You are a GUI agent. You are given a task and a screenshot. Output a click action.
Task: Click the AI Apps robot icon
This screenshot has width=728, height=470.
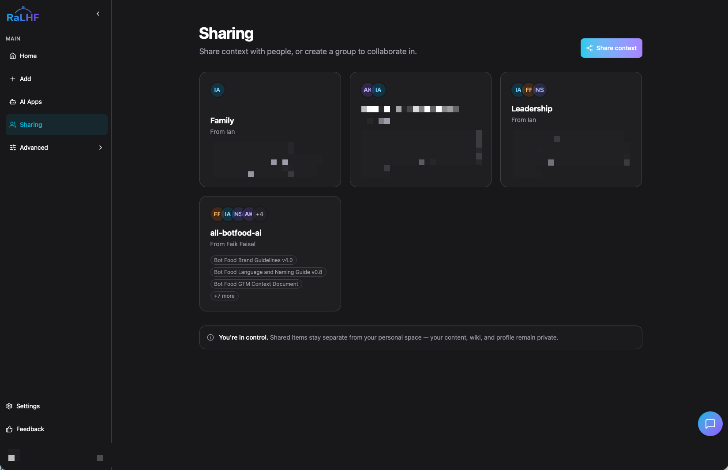(13, 102)
